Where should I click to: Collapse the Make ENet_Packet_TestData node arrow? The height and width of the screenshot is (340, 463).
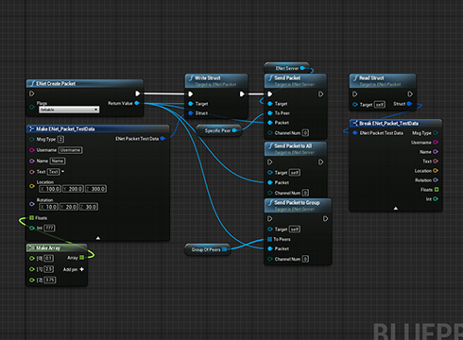tap(98, 238)
